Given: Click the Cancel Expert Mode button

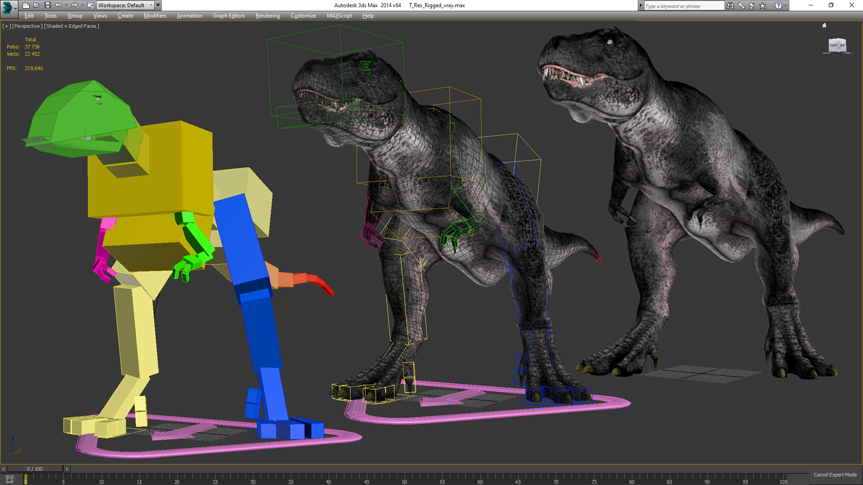Looking at the screenshot, I should (835, 475).
